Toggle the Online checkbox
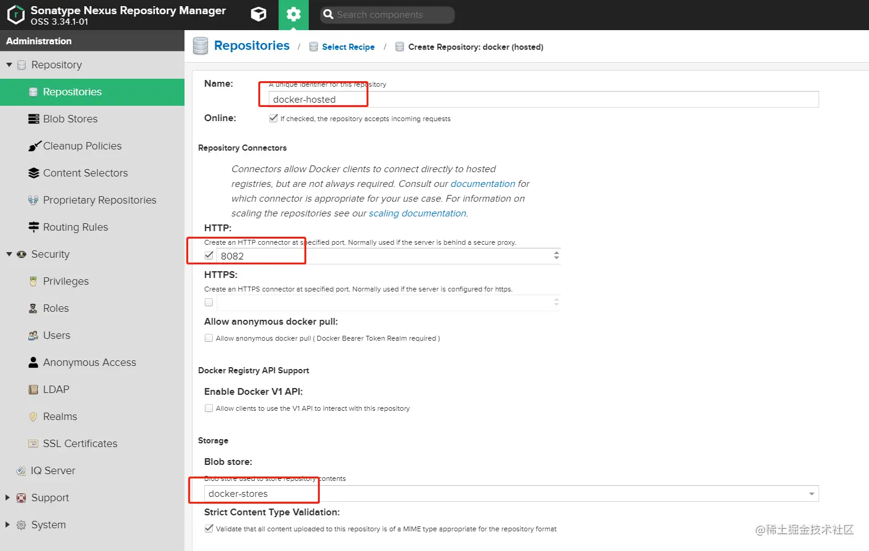This screenshot has height=551, width=869. (x=274, y=119)
